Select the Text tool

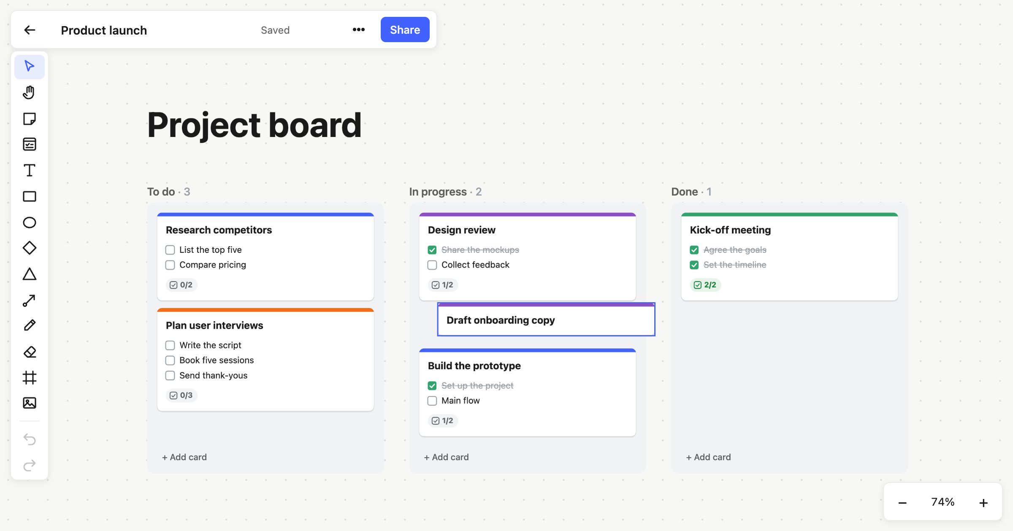pyautogui.click(x=30, y=171)
